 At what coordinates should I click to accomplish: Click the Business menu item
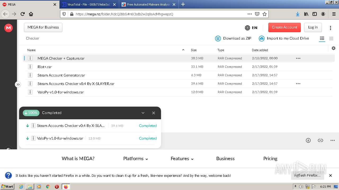point(225,159)
